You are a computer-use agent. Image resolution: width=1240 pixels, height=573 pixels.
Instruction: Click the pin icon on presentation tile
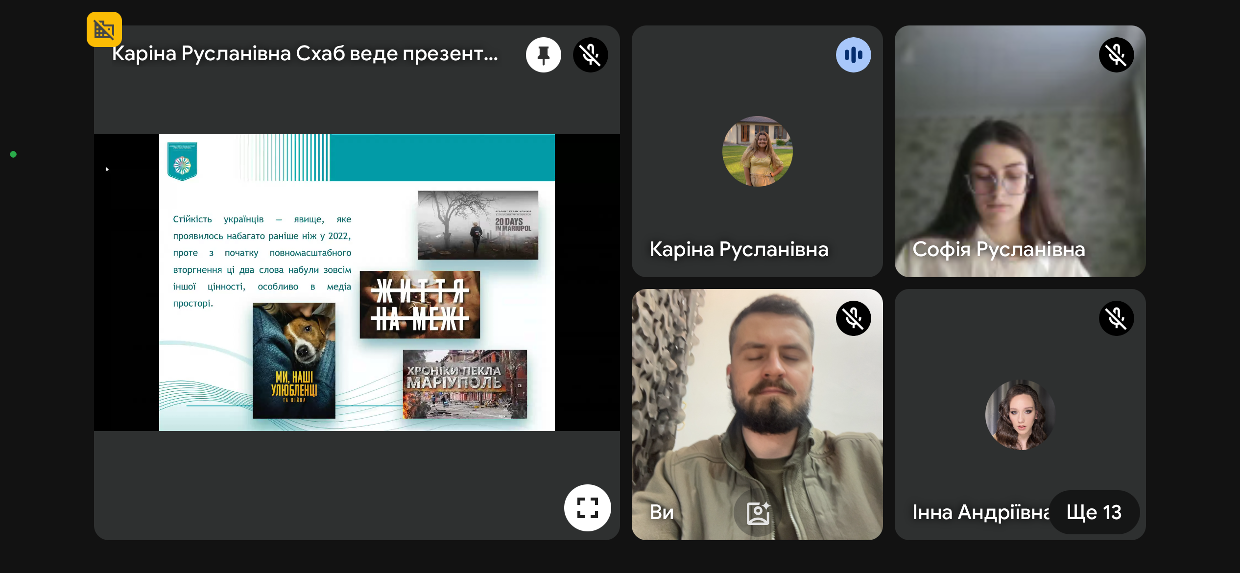click(x=543, y=55)
